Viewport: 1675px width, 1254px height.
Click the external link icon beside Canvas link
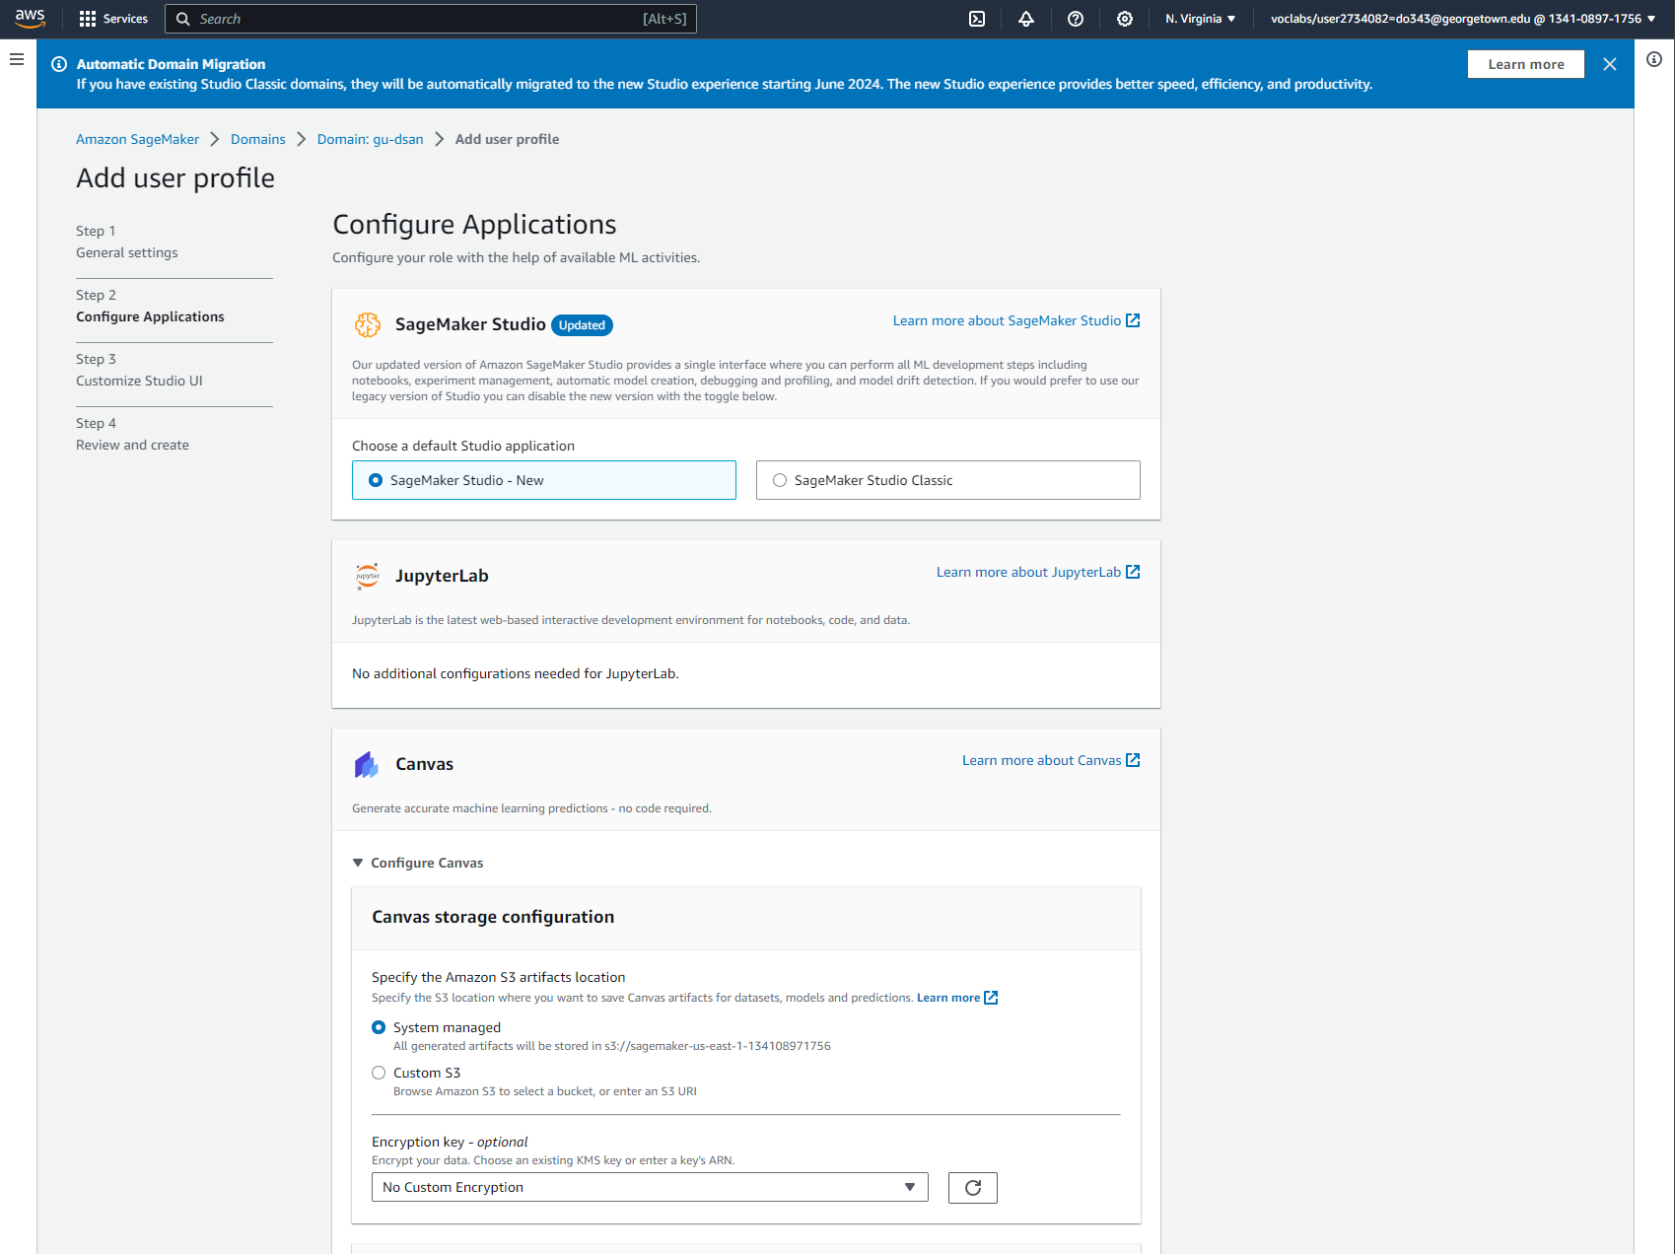click(1133, 760)
